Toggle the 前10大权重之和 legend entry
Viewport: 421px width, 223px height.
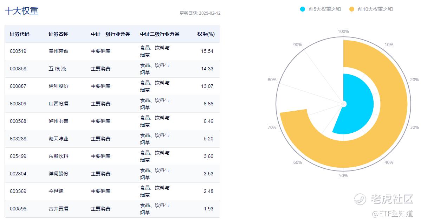tap(371, 9)
